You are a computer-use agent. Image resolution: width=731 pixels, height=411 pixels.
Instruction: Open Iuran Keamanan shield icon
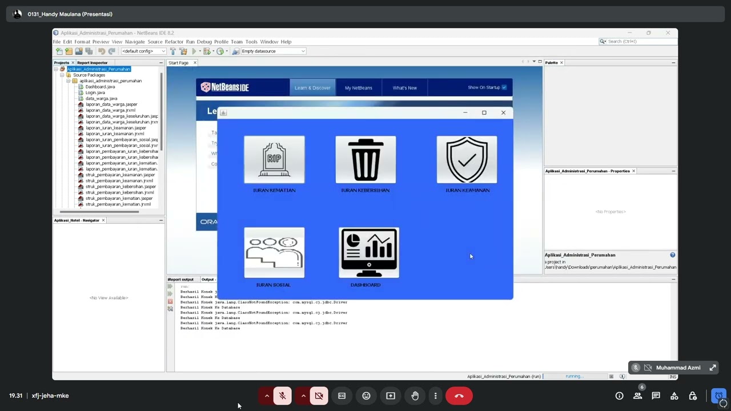point(467,159)
